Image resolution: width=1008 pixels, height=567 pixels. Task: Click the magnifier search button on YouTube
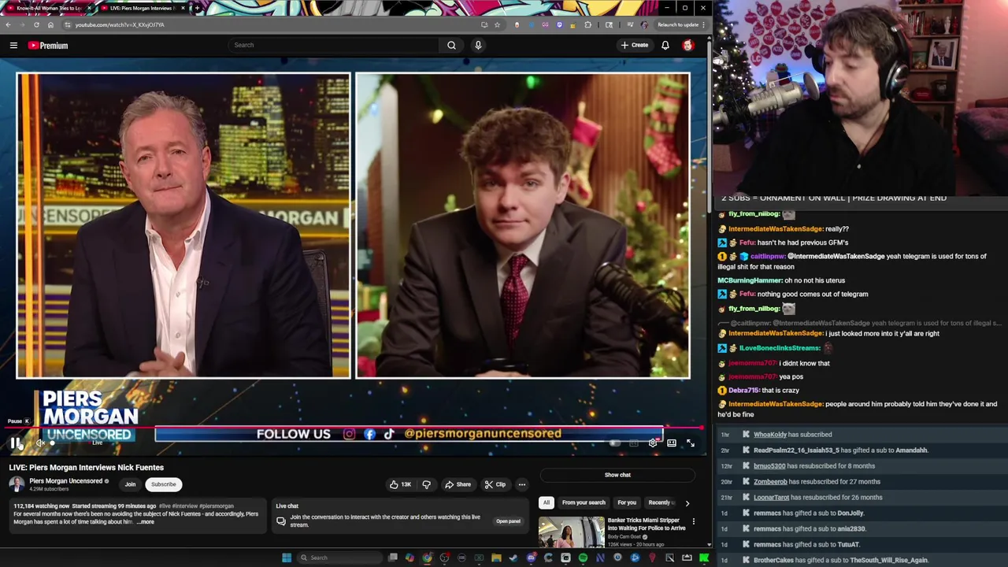click(451, 45)
